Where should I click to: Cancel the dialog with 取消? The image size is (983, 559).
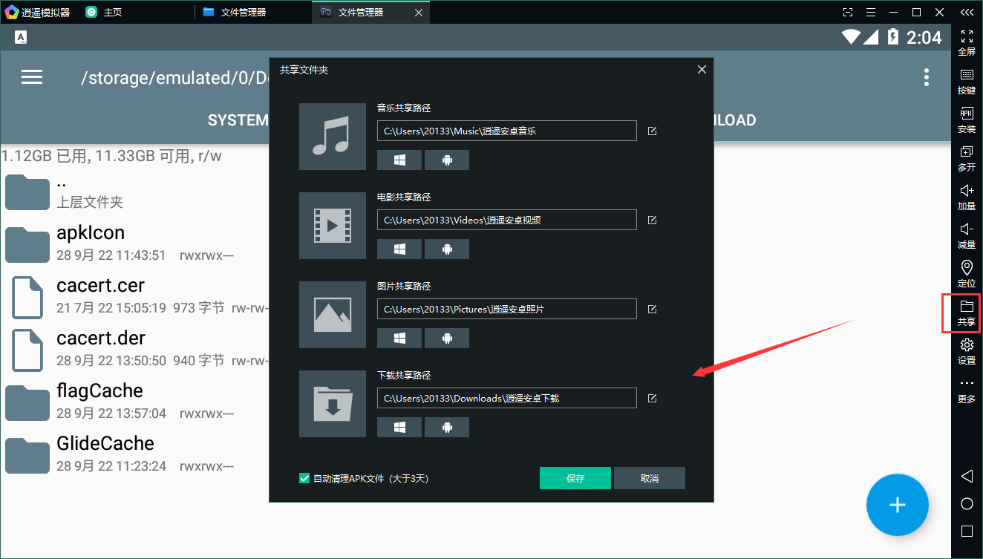[x=650, y=478]
